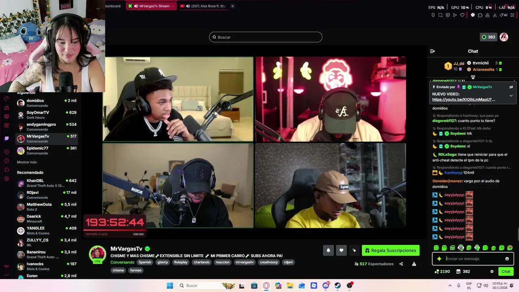Open MatthewDota recommended channel
This screenshot has width=519, height=292.
click(47, 207)
